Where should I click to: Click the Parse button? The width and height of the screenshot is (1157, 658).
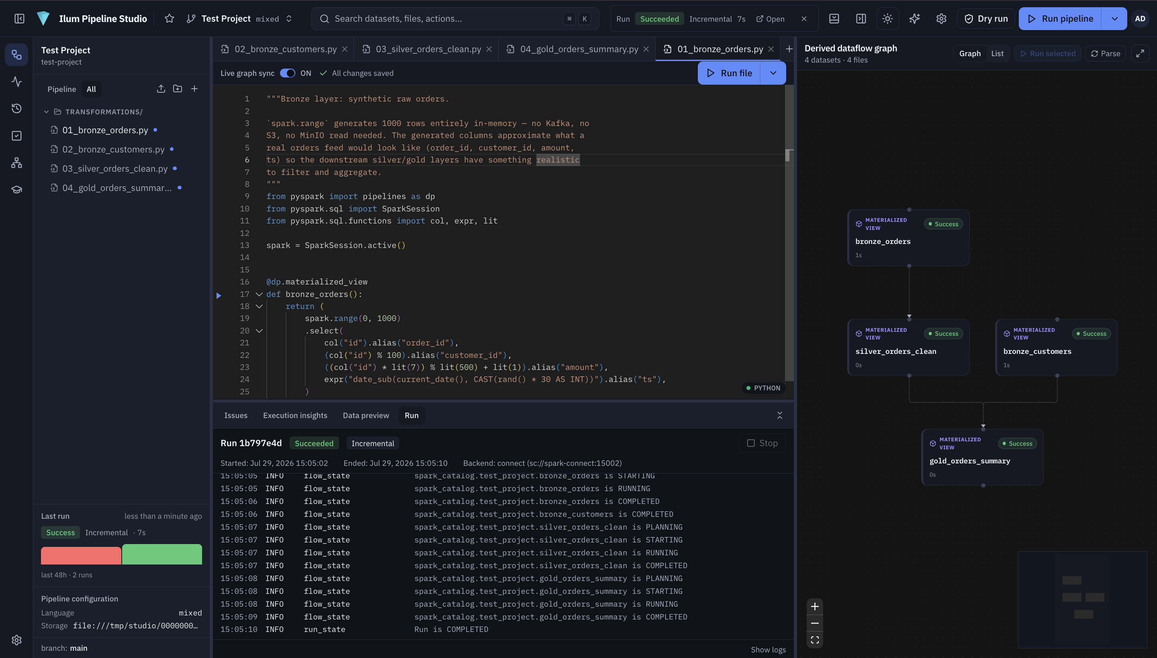tap(1105, 53)
